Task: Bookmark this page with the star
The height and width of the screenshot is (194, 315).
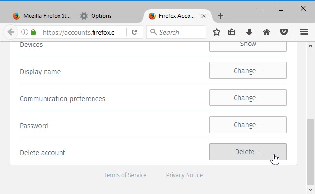Action: point(217,32)
